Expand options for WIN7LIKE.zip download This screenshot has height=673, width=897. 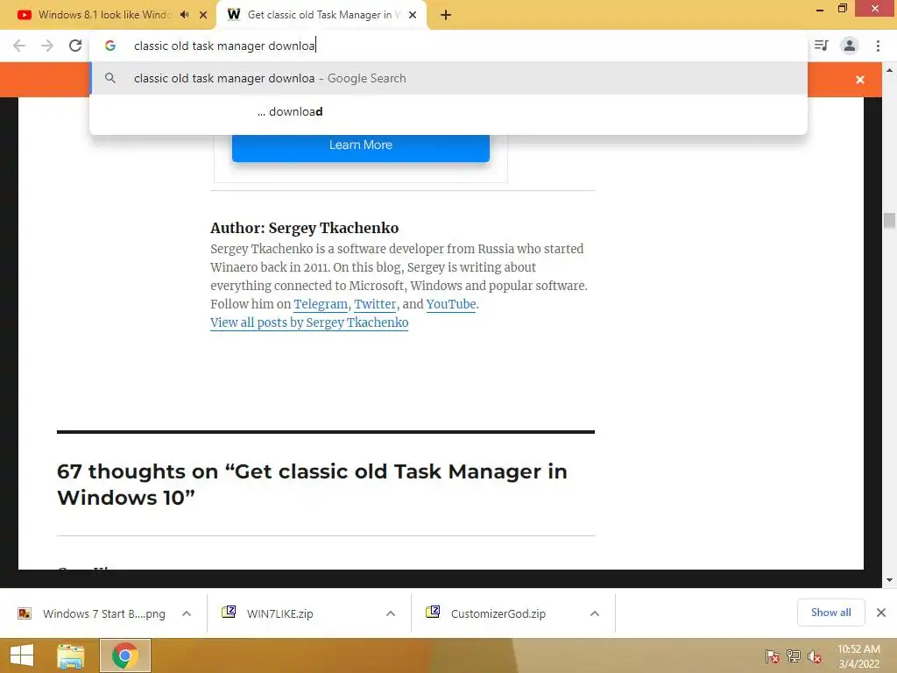point(391,613)
